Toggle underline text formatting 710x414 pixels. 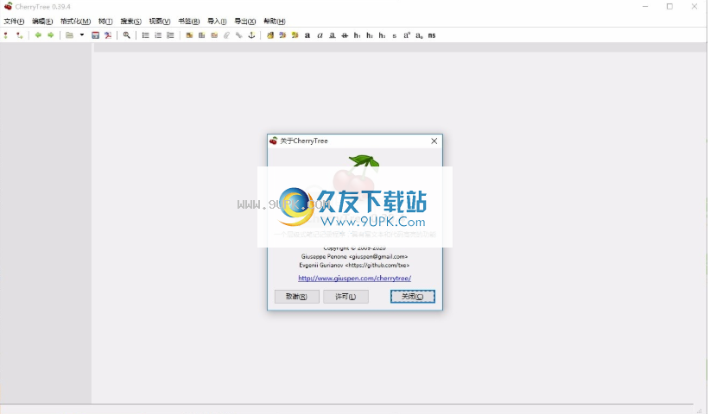(333, 35)
